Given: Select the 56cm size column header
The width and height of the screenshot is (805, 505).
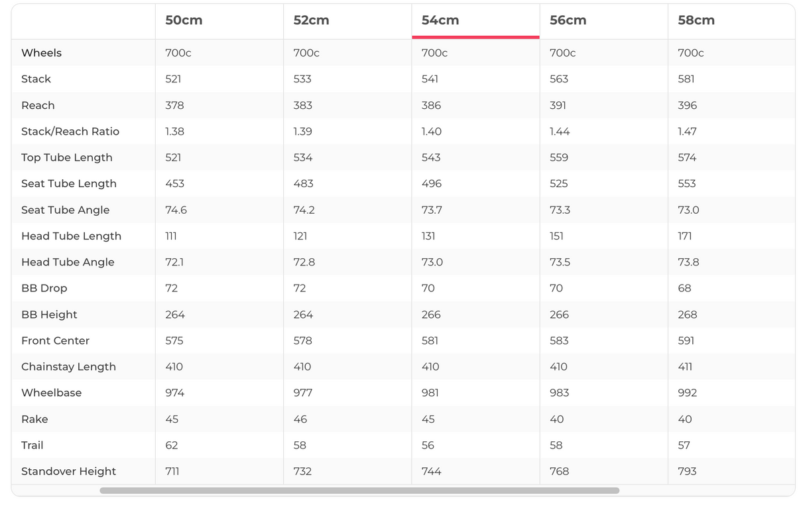Looking at the screenshot, I should pos(568,21).
